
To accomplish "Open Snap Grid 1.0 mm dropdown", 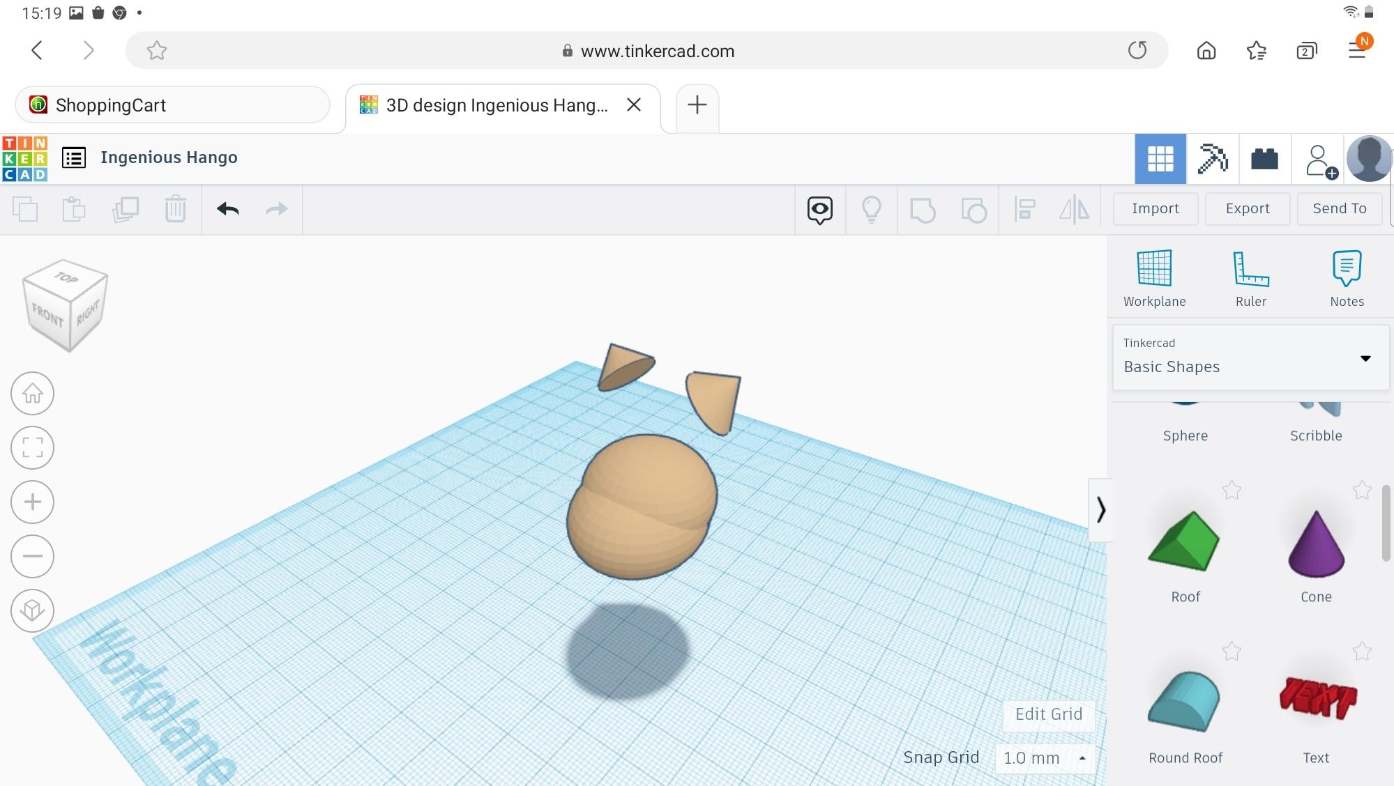I will point(1044,758).
